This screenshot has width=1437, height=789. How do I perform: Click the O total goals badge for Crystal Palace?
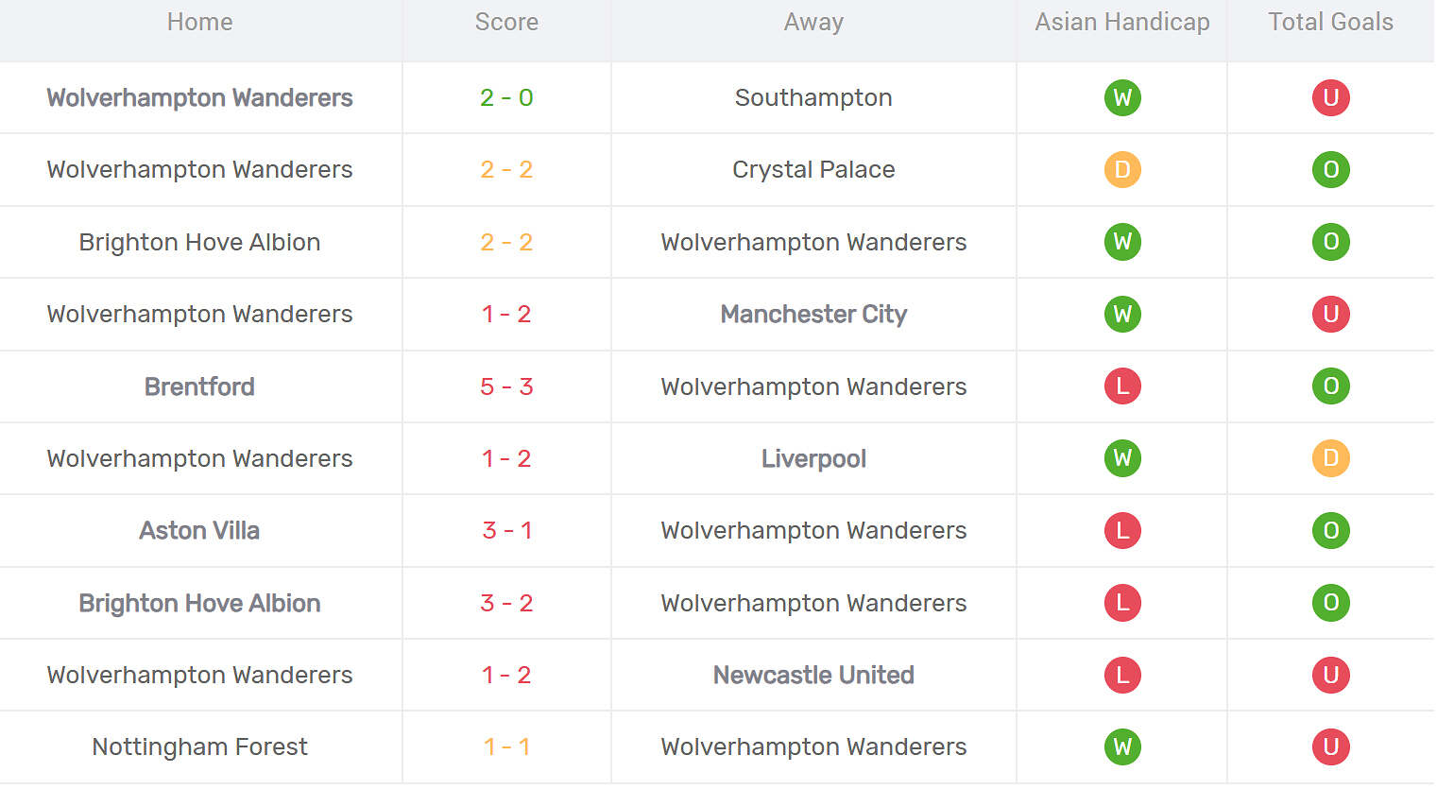click(1330, 170)
